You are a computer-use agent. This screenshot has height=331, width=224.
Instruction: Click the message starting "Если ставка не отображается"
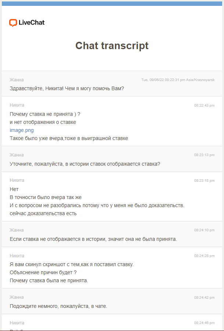click(93, 239)
